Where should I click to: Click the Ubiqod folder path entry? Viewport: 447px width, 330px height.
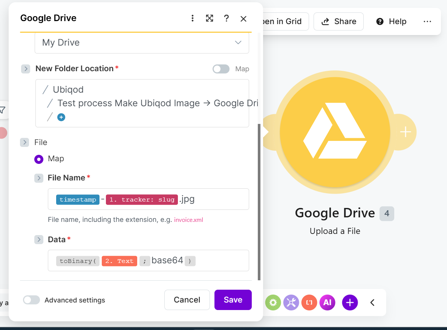coord(68,90)
